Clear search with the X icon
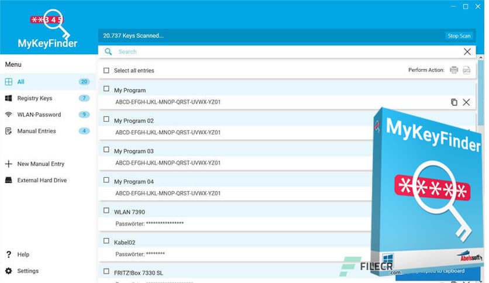The image size is (489, 283). click(467, 51)
